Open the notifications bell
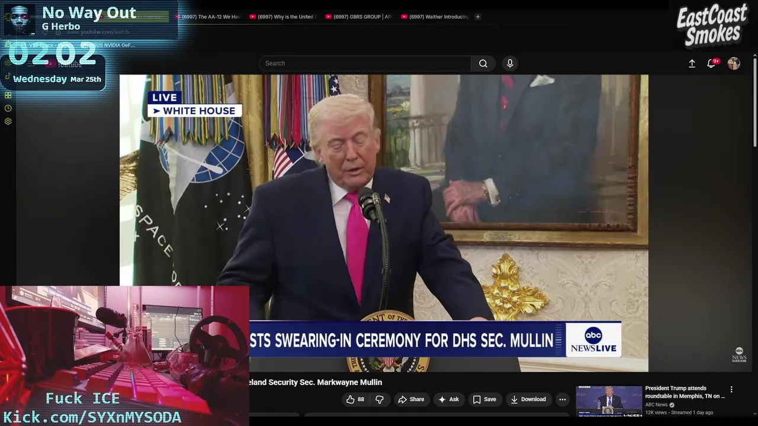 pos(712,63)
